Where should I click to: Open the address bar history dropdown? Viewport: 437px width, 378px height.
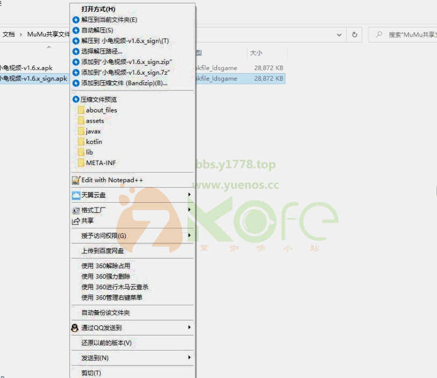coord(339,34)
